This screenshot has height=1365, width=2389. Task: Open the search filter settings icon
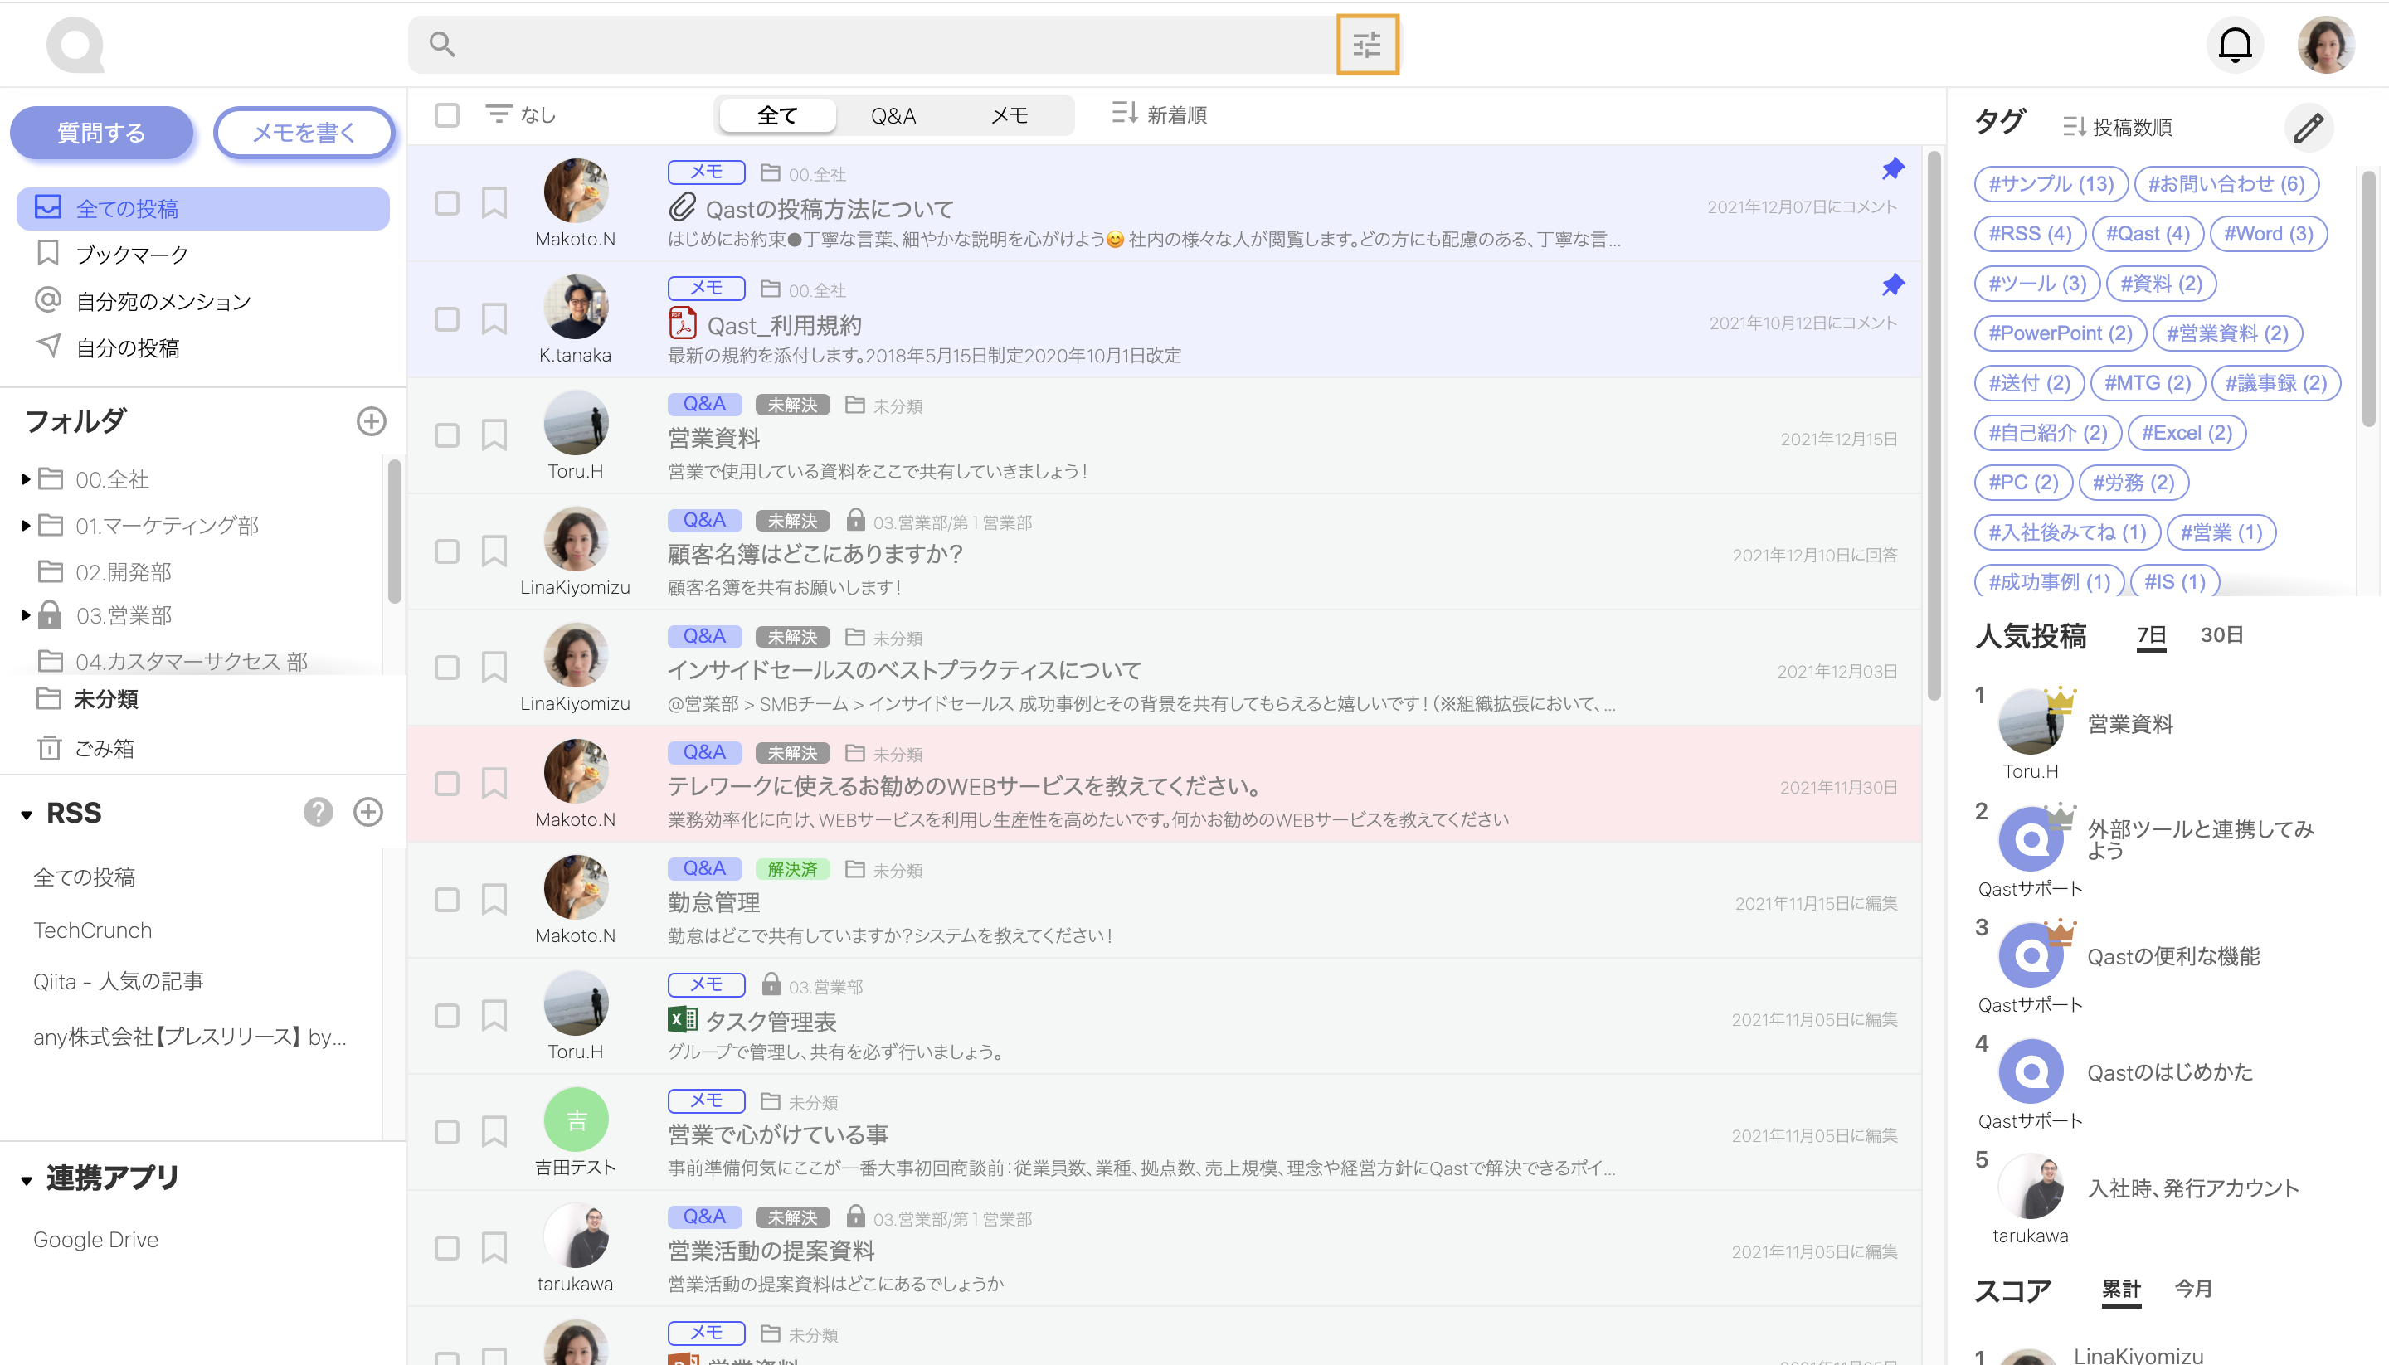pos(1367,44)
